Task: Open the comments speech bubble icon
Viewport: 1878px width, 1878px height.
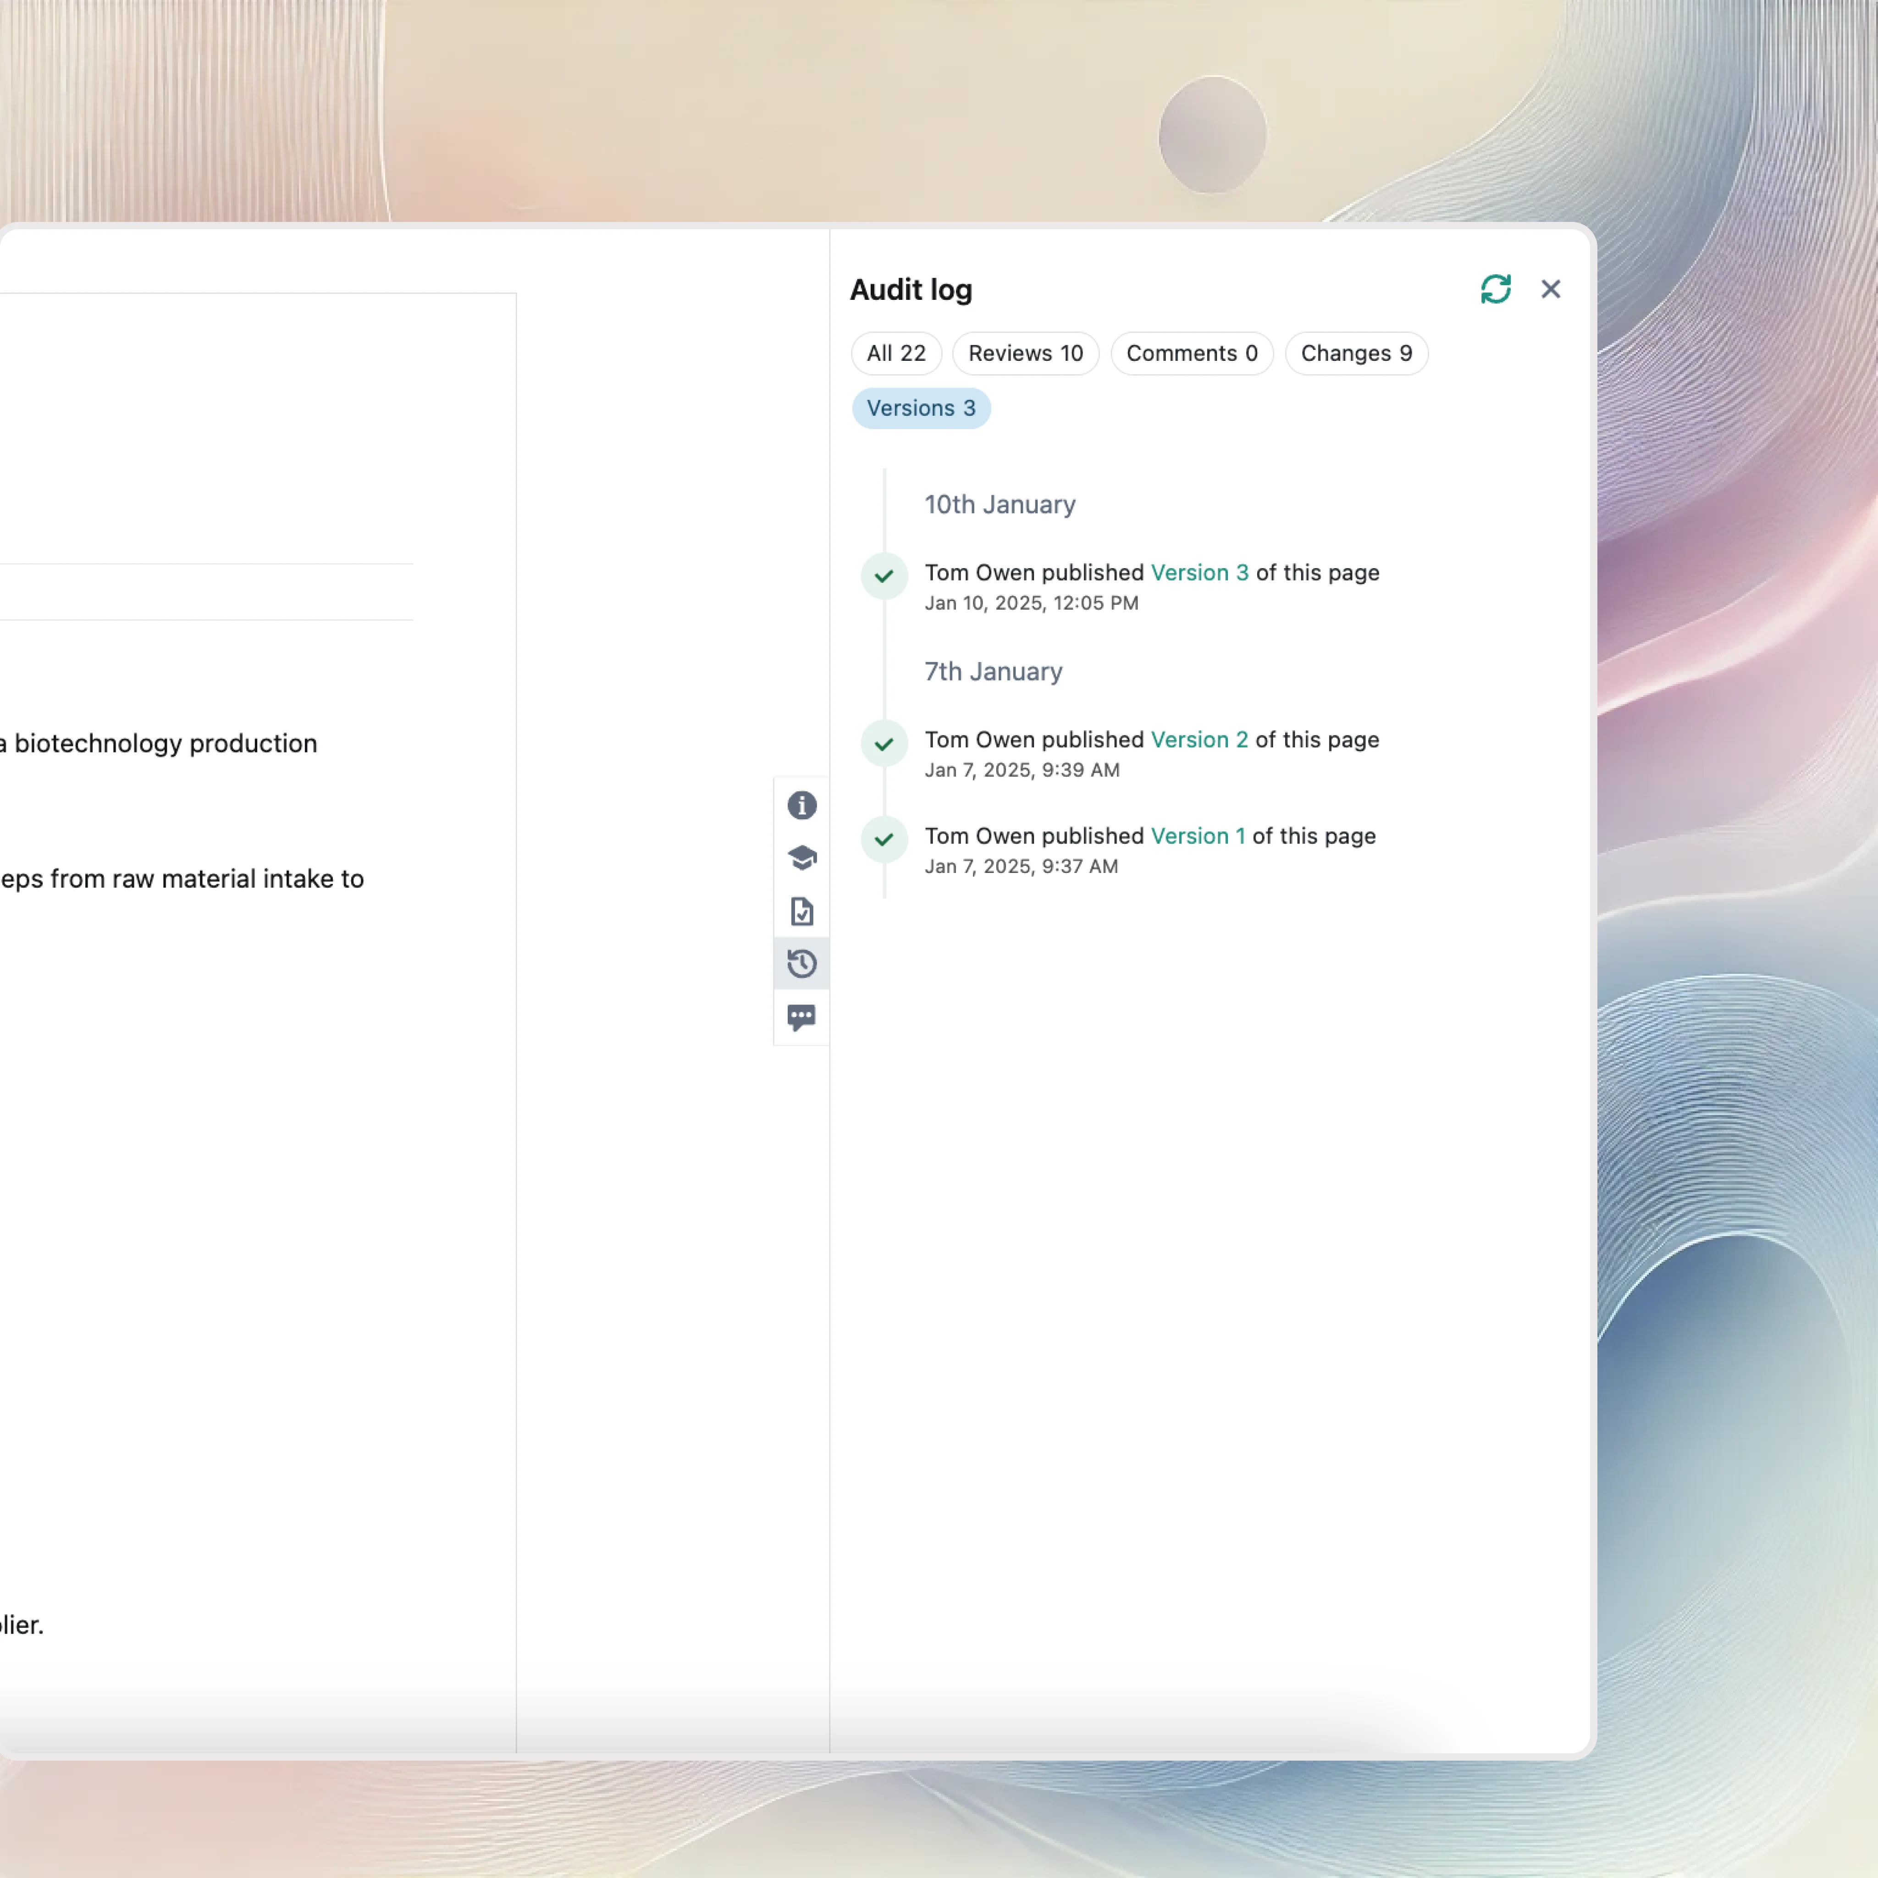Action: click(x=801, y=1017)
